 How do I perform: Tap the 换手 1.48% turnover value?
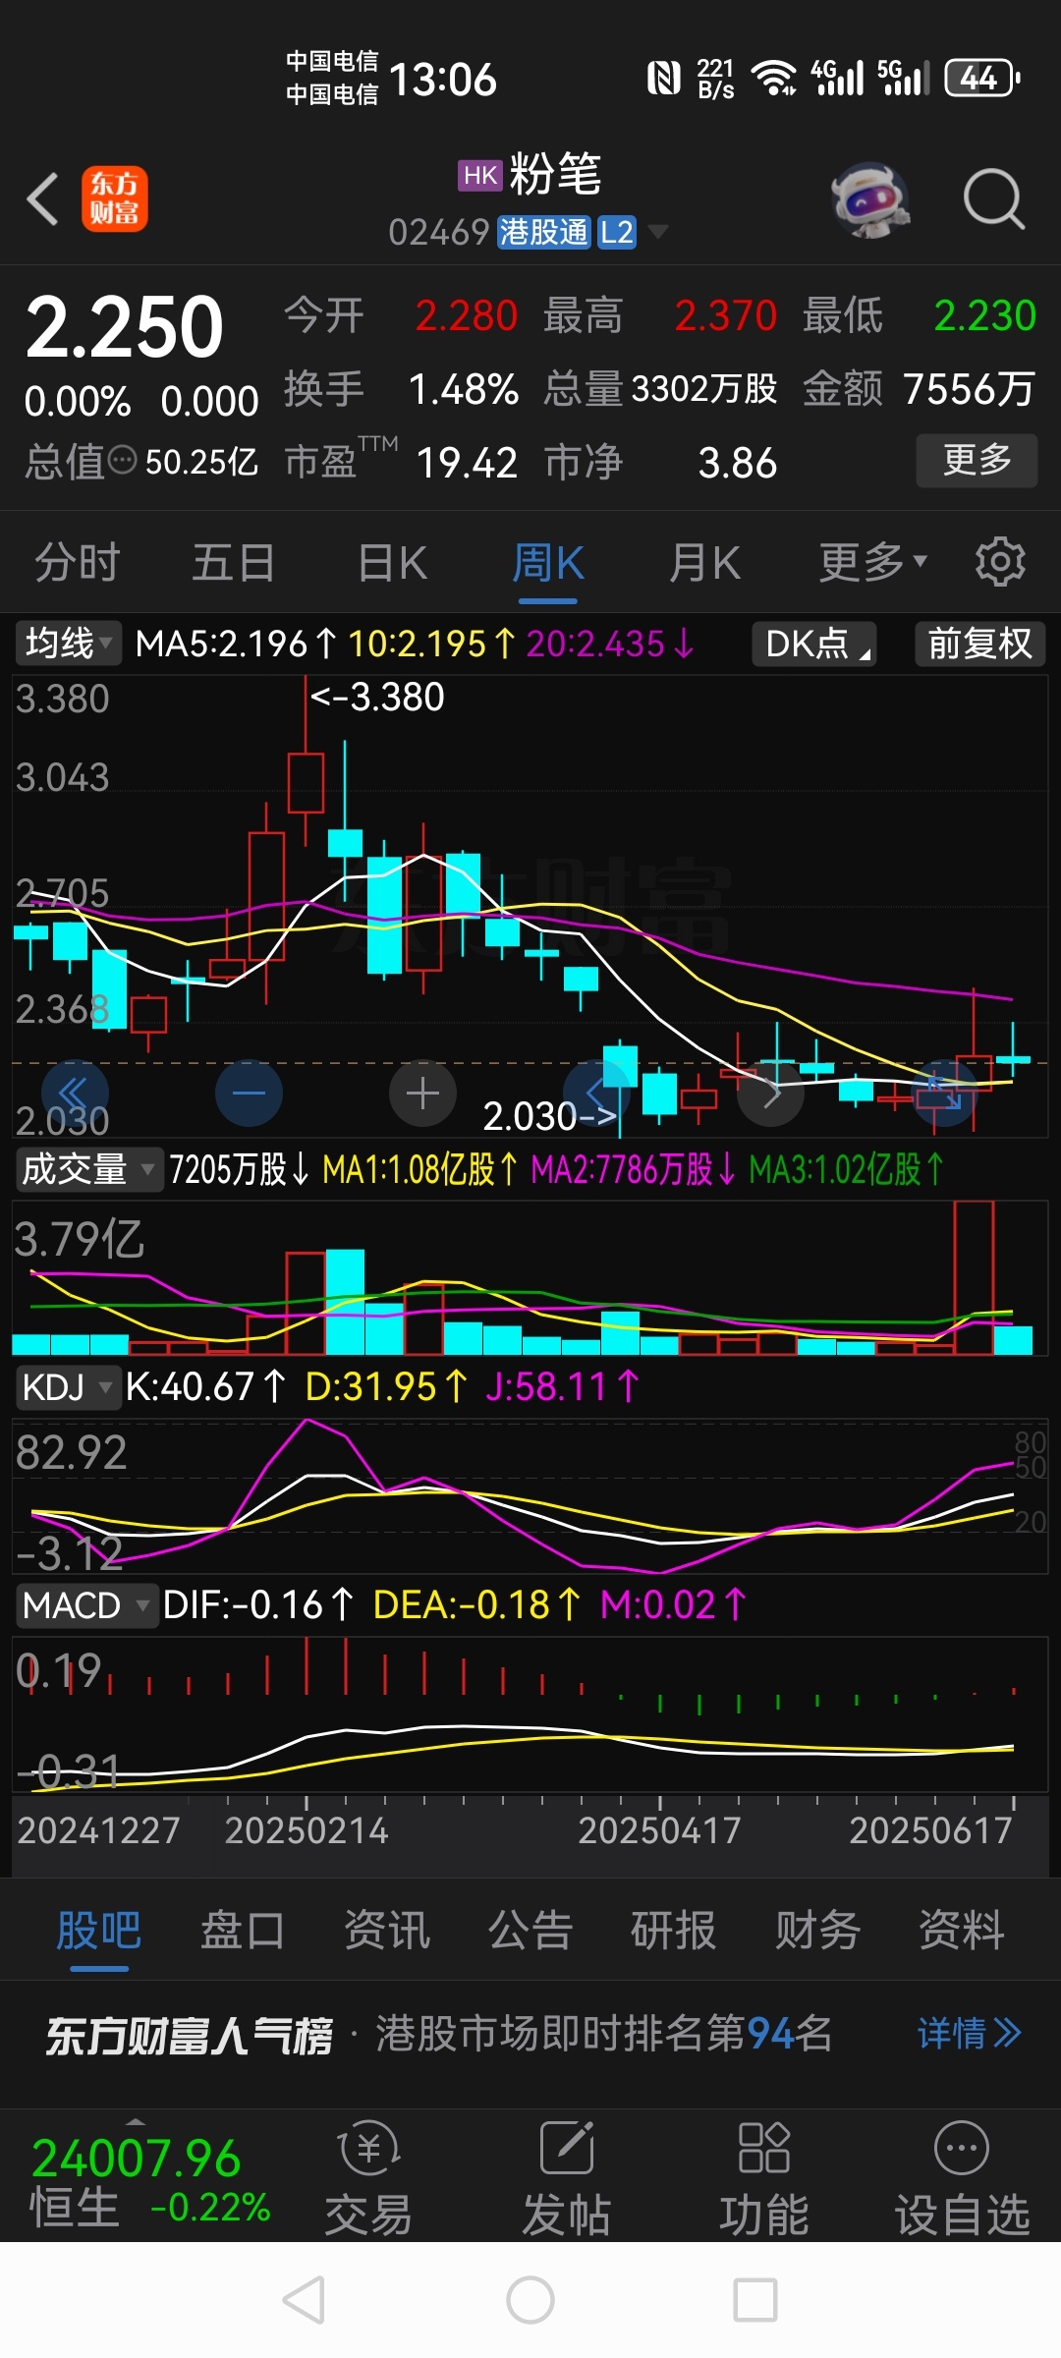pos(463,390)
